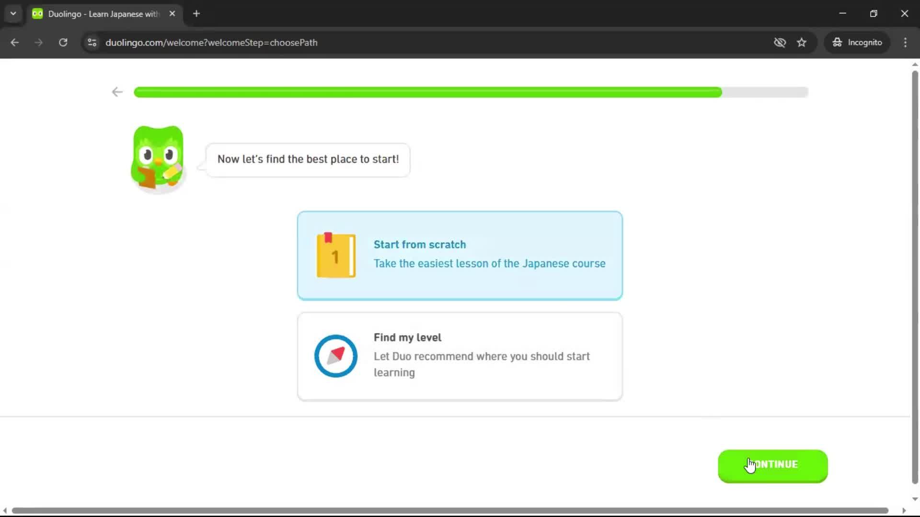Click Duo's speech bubble about finding a place to start
The image size is (920, 517).
tap(308, 159)
